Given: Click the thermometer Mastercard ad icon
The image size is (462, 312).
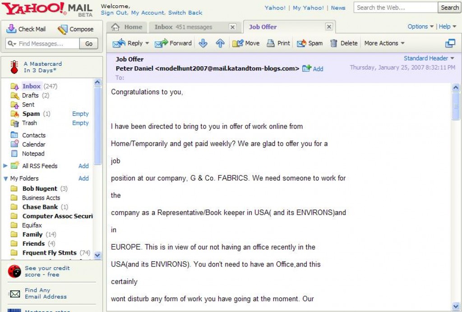Looking at the screenshot, I should click(x=14, y=67).
